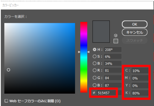This screenshot has height=106, width=154.
Task: Click the OK button
Action: (x=135, y=24)
